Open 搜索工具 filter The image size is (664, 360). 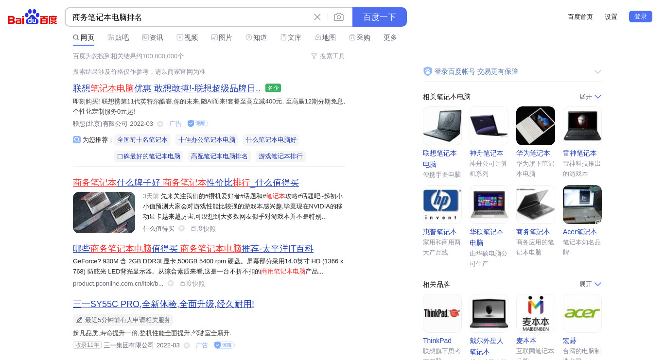pos(328,56)
